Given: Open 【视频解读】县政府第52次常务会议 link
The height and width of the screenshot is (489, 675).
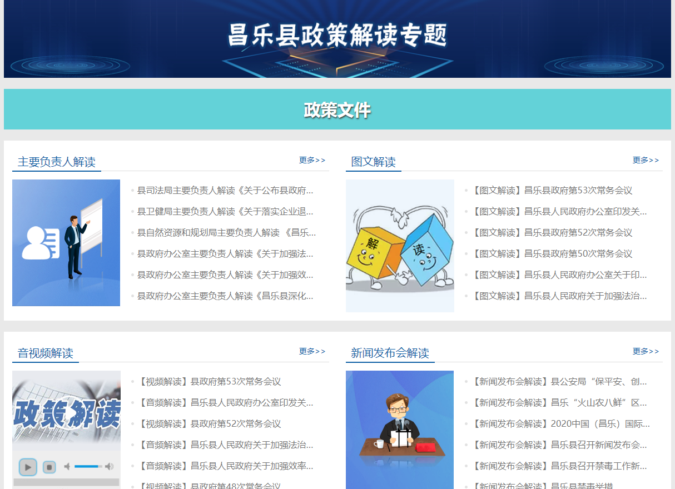Looking at the screenshot, I should [209, 424].
